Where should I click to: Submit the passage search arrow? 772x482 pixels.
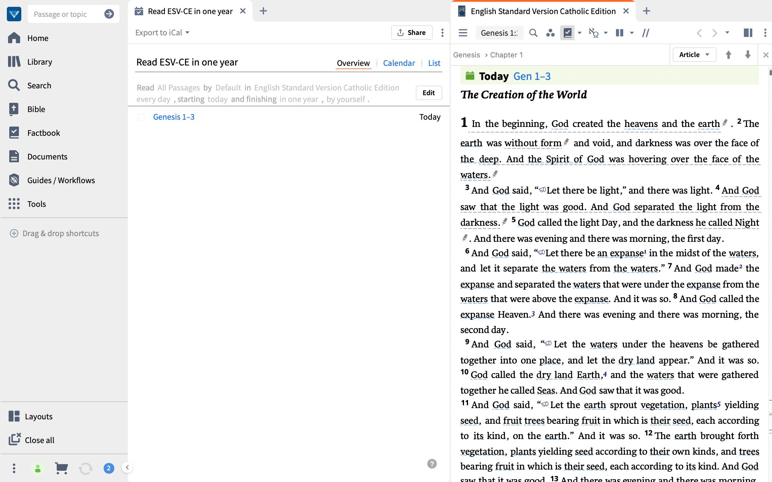(x=109, y=14)
